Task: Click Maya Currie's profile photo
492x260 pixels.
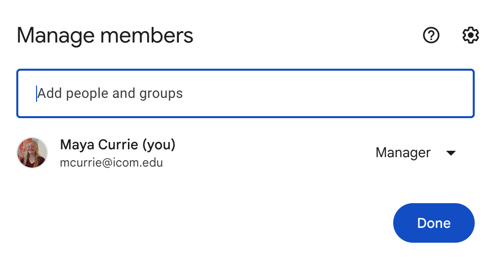Action: 32,153
